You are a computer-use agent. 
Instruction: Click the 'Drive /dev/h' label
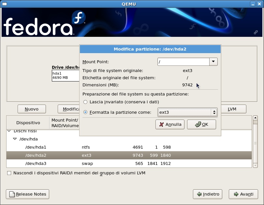click(66, 67)
